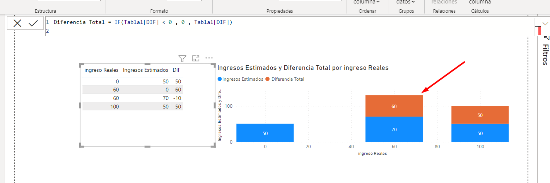Enter focus mode for table visual
Viewport: 550px width, 183px height.
coord(196,58)
